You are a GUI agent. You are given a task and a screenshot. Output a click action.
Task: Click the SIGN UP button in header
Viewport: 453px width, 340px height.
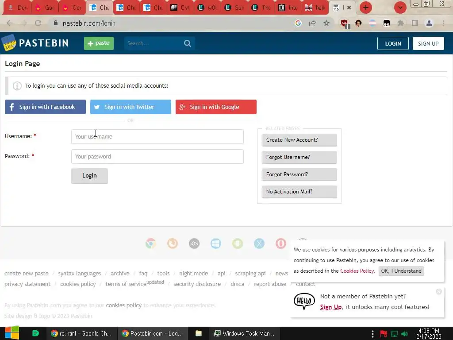click(428, 44)
